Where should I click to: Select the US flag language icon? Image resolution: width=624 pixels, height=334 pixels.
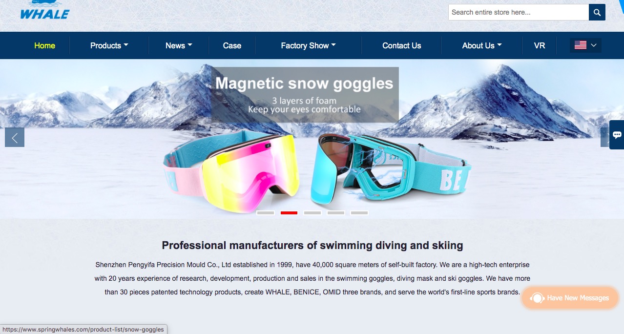pos(581,45)
